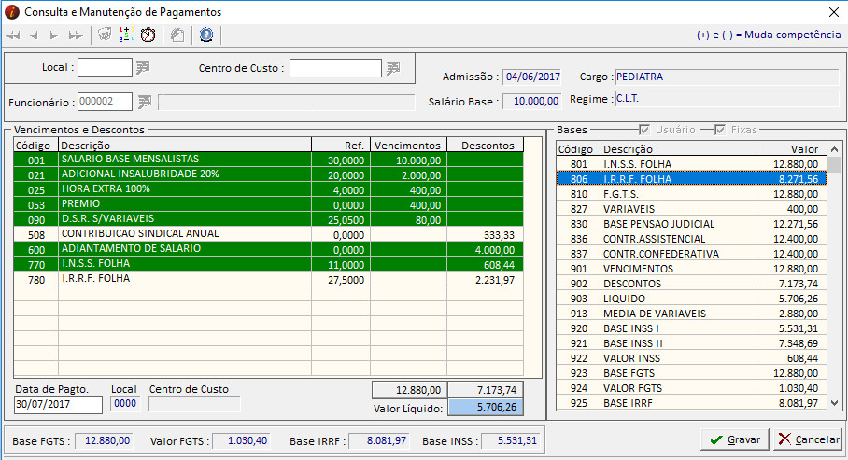Click the Bases list scroll down arrow
The height and width of the screenshot is (460, 848).
835,403
